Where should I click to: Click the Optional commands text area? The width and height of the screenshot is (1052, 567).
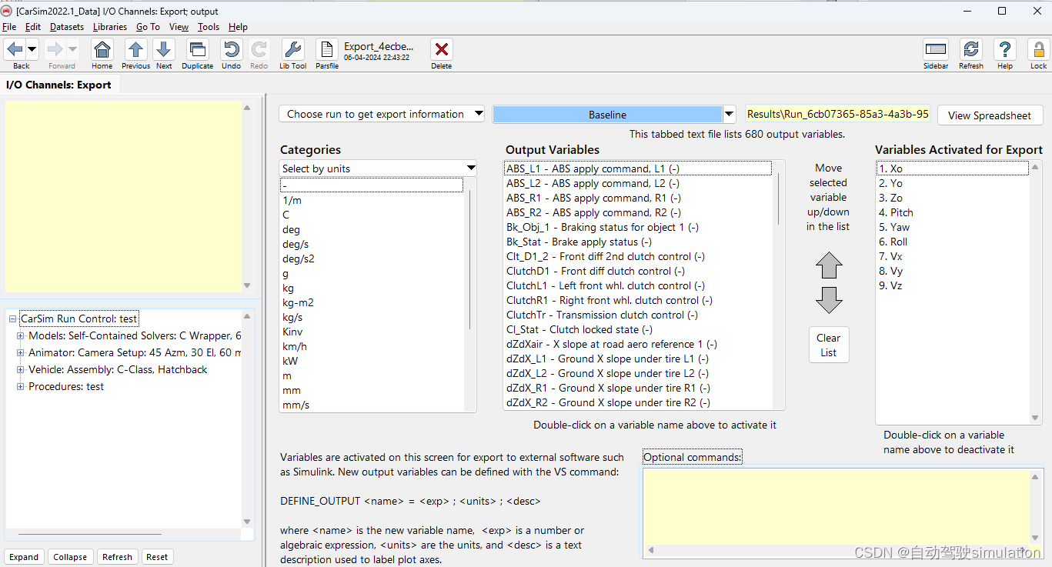[x=836, y=505]
